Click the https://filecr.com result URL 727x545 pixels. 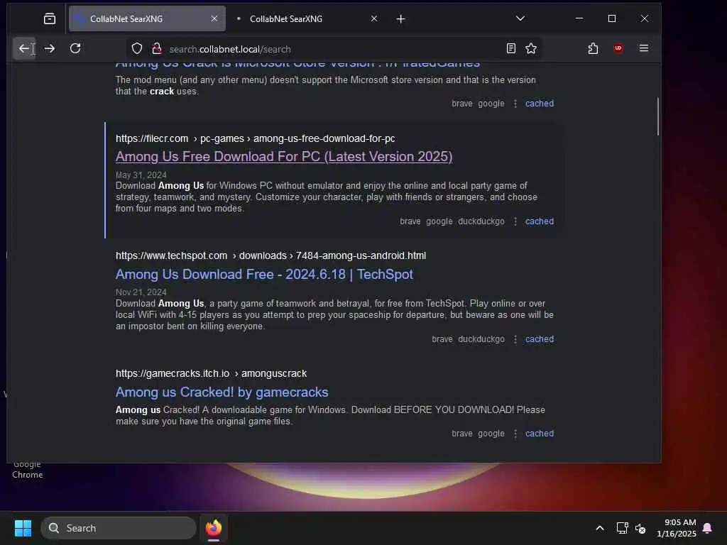[x=255, y=138]
